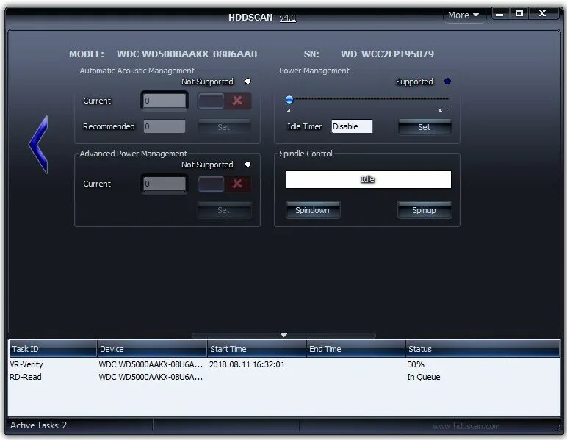This screenshot has width=567, height=440.
Task: Click the Advanced Power Management Not Supported indicator
Action: click(x=248, y=165)
